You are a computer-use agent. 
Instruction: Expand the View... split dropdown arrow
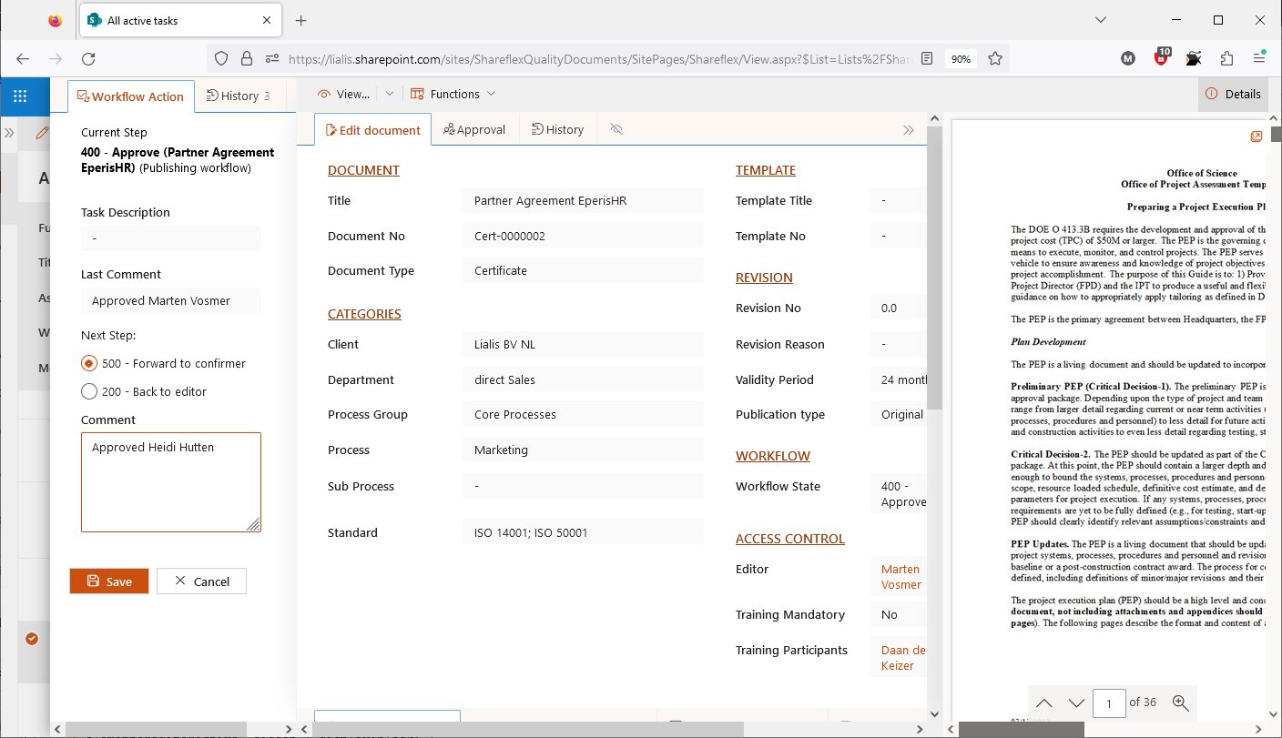[x=389, y=94]
